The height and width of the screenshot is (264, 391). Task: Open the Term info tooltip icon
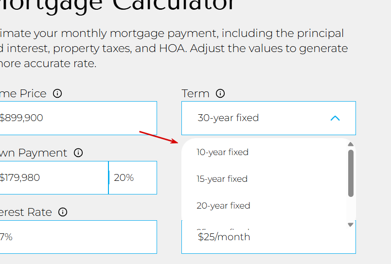click(x=220, y=93)
